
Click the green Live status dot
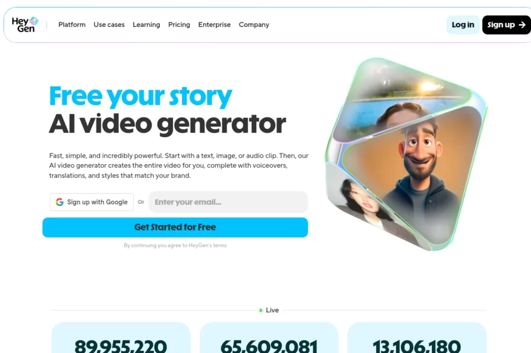point(260,310)
